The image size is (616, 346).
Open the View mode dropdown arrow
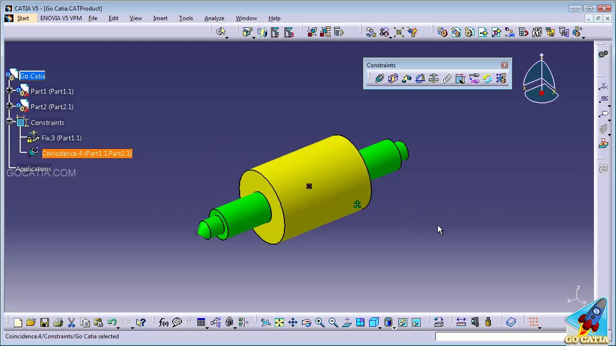[x=394, y=328]
